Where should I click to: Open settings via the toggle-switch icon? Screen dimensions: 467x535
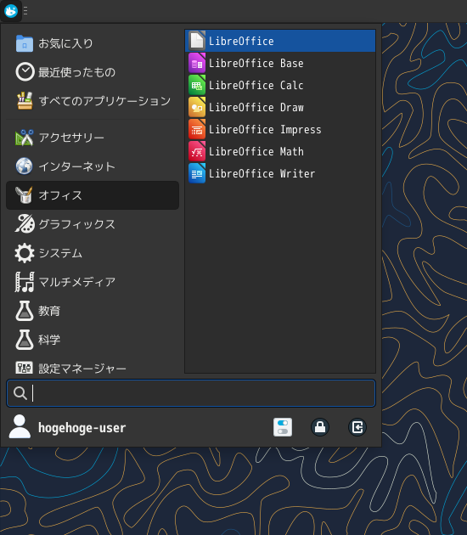coord(283,427)
